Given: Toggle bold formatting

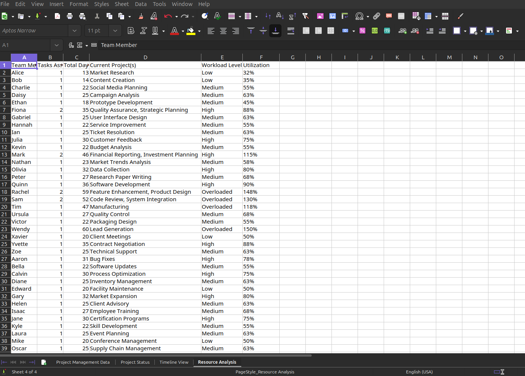Looking at the screenshot, I should click(131, 31).
